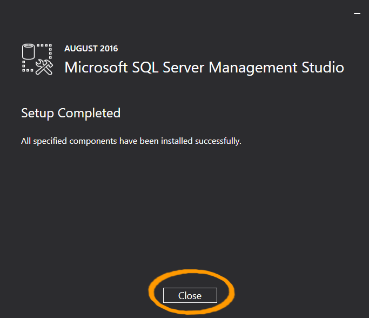Click the database cylinder in the logo
369x318 pixels.
click(x=29, y=52)
